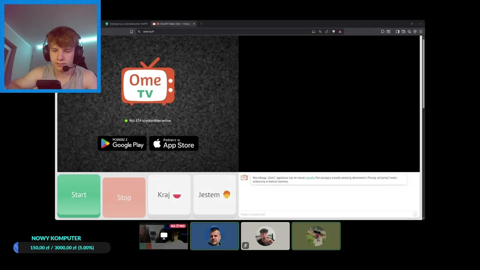Click the muted microphone icon on participant tile
The image size is (480, 270).
(245, 246)
